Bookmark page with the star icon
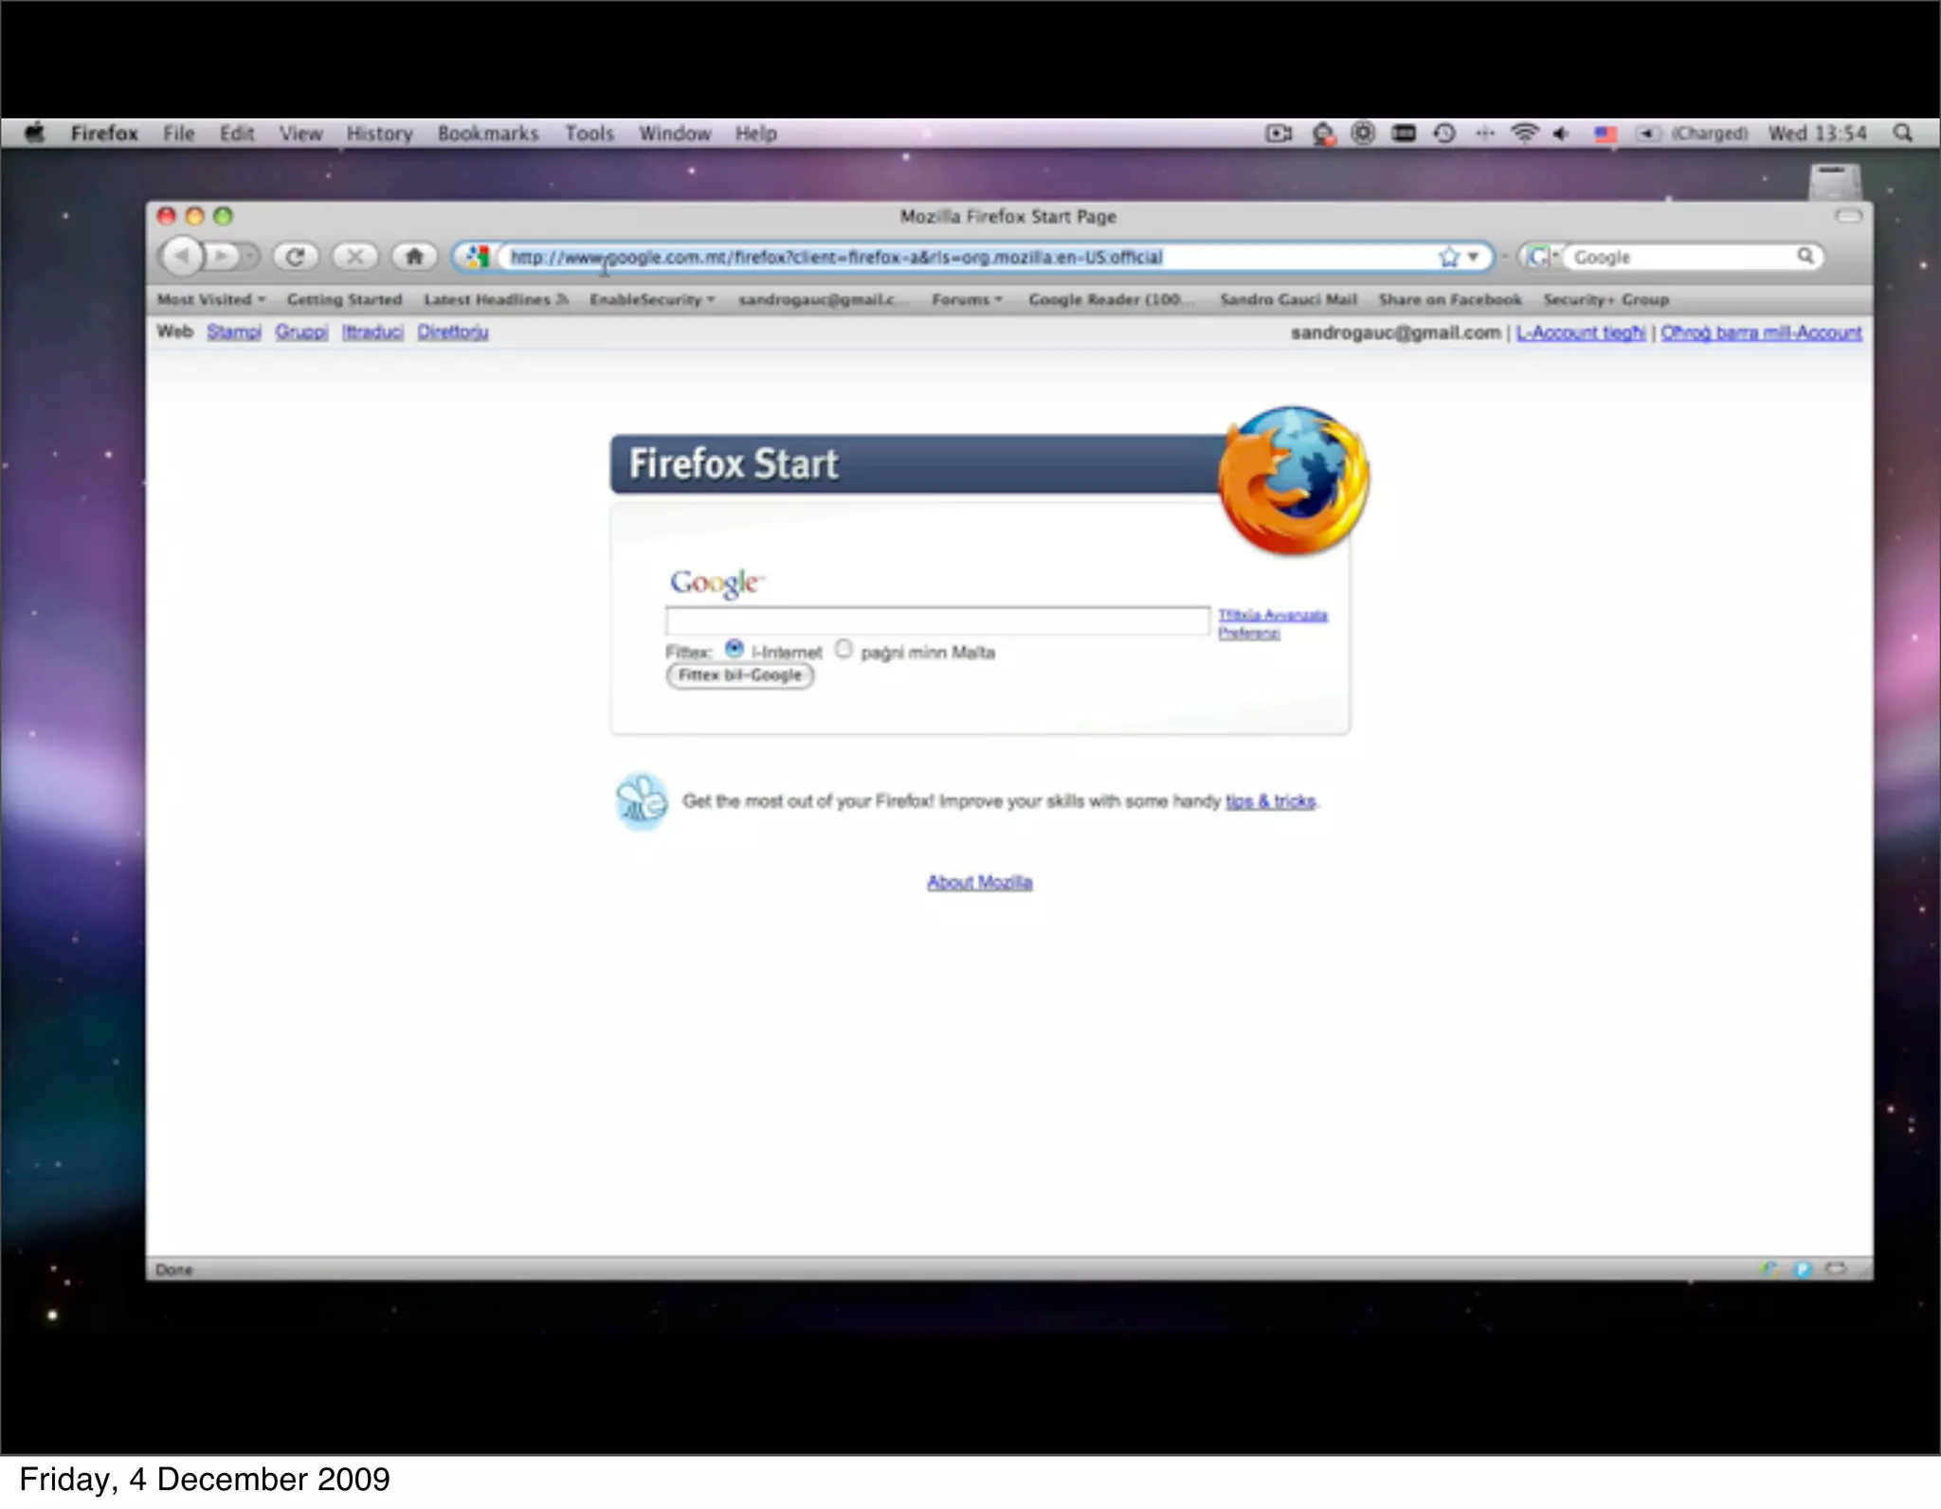Image resolution: width=1941 pixels, height=1509 pixels. coord(1448,257)
